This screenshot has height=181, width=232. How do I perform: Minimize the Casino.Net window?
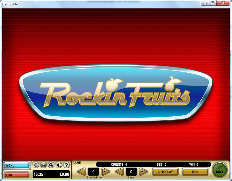tap(205, 3)
